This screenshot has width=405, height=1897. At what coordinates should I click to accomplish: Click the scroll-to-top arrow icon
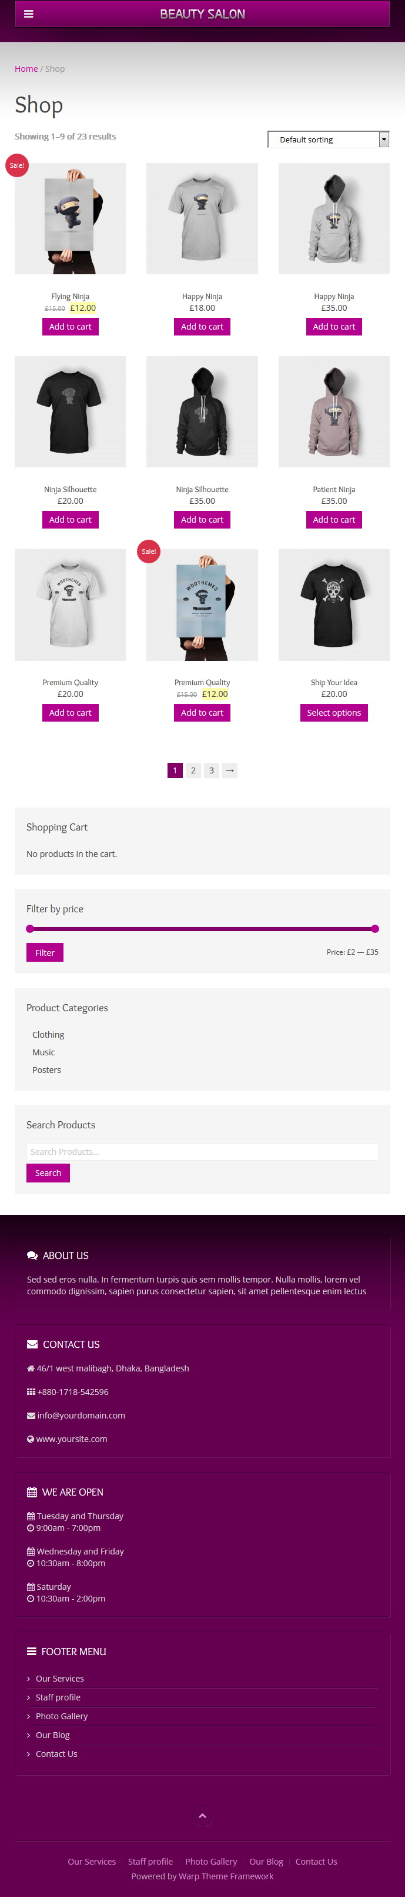[x=202, y=1815]
